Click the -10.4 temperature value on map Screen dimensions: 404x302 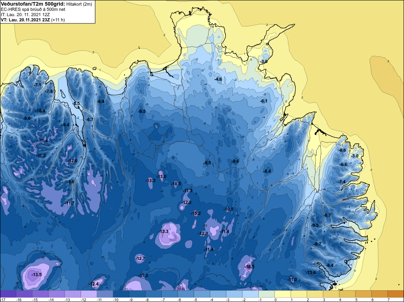point(40,111)
